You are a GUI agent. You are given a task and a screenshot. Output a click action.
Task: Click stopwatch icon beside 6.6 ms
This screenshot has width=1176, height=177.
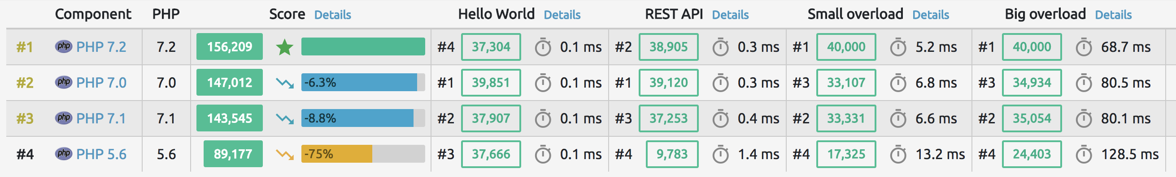click(x=898, y=118)
